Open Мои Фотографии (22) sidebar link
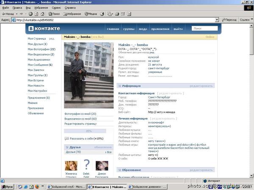 [41, 49]
